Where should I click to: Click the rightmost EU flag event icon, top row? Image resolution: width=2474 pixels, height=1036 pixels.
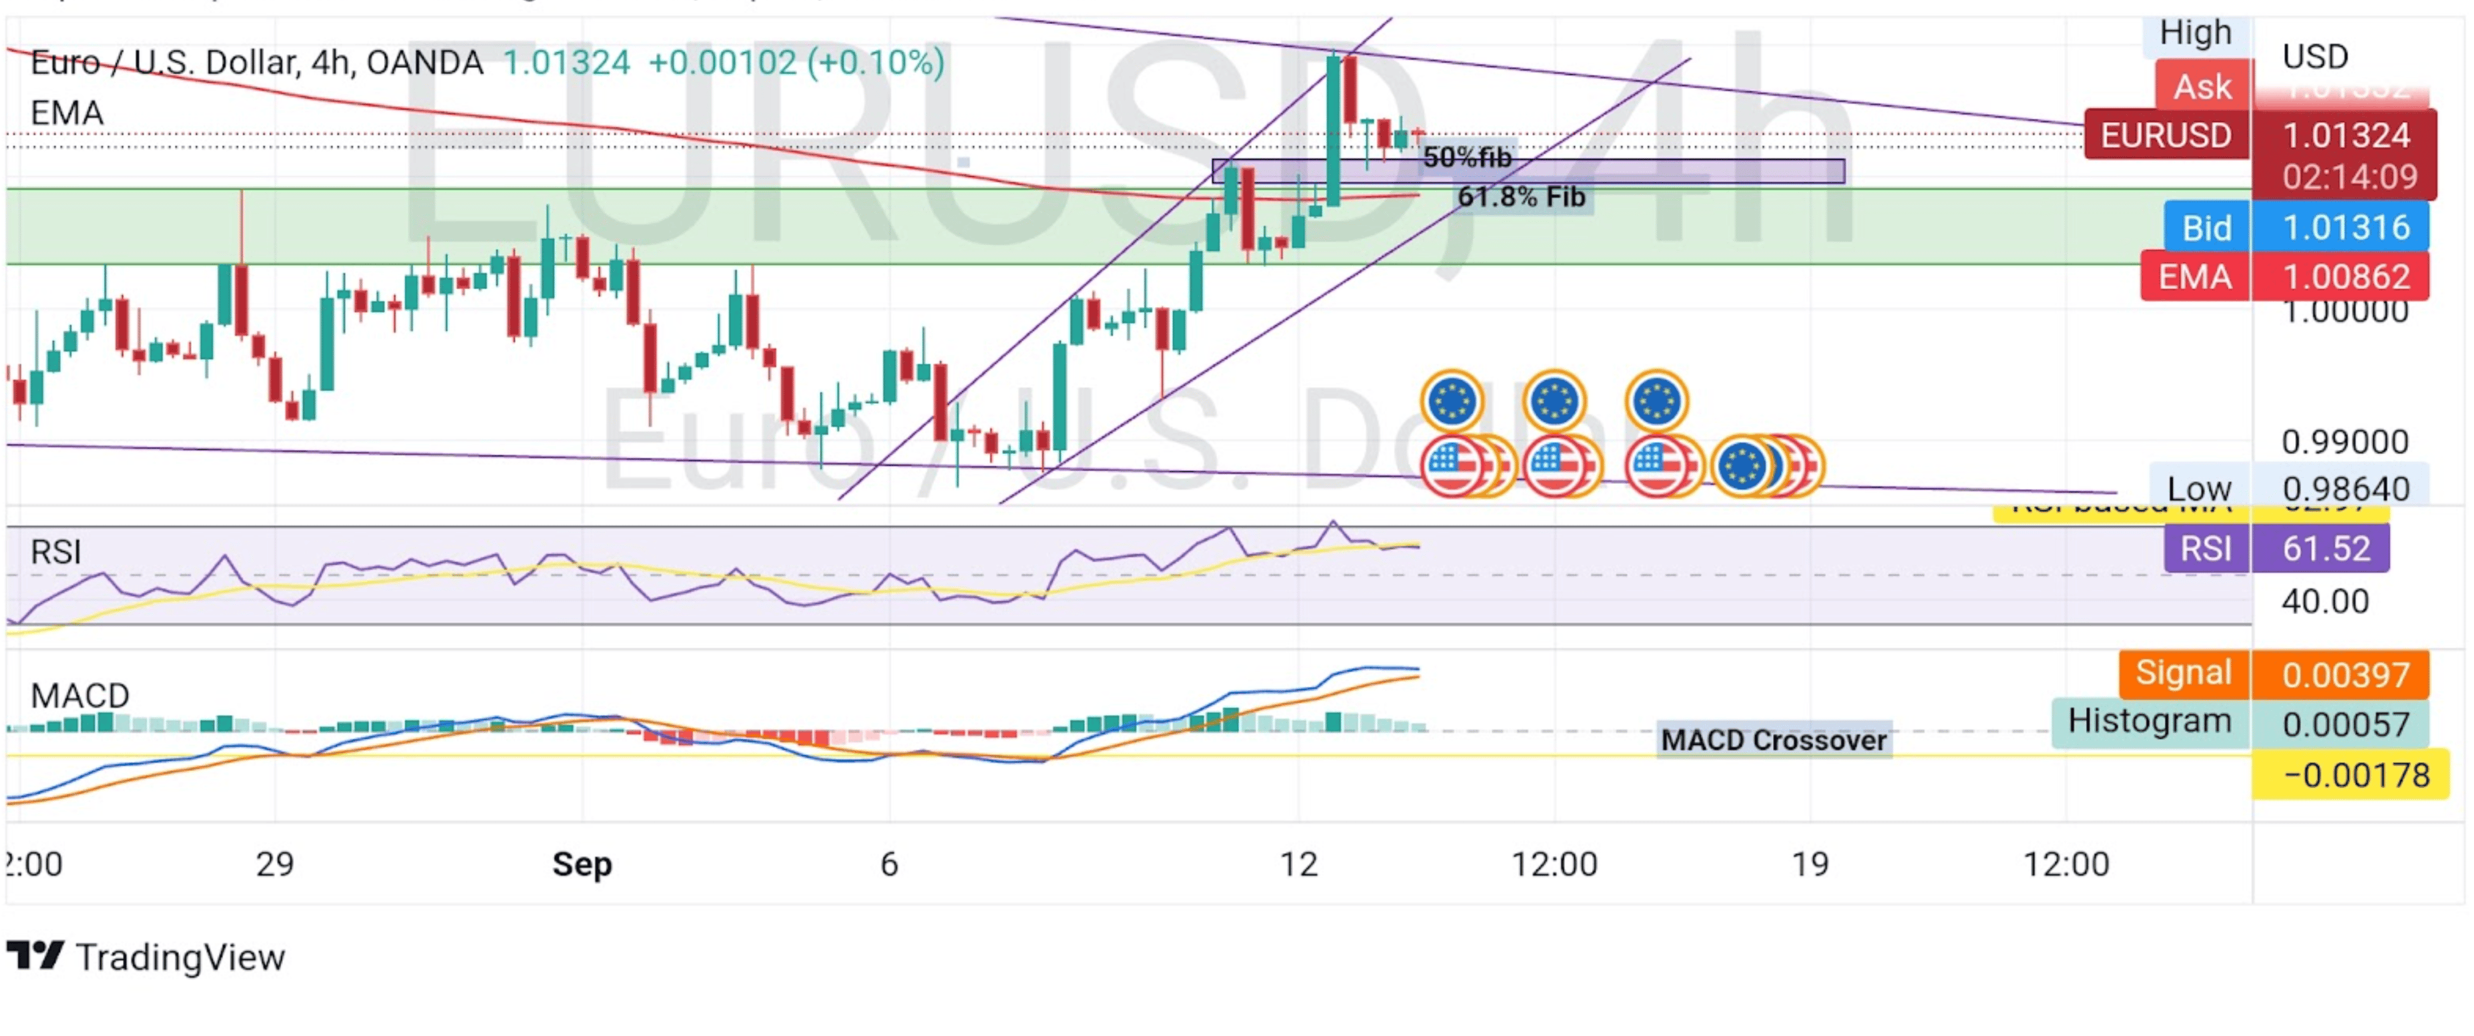click(1657, 401)
